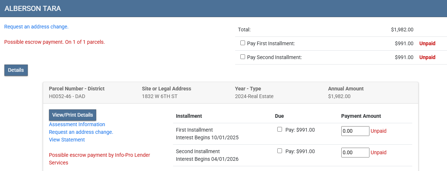Open the Assessment Information link

[x=77, y=124]
